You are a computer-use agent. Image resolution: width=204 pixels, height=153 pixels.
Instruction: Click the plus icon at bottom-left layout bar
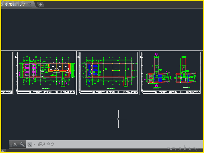coord(3,151)
